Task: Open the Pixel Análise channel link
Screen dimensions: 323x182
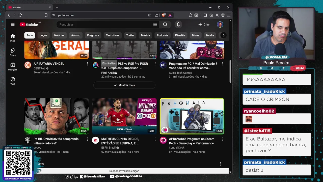Action: click(x=109, y=73)
